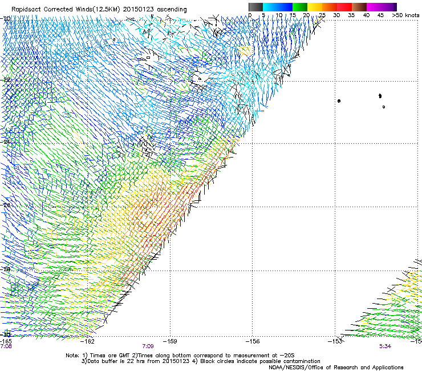
Task: Select the red 30-35 knots legend segment
Action: pyautogui.click(x=344, y=7)
